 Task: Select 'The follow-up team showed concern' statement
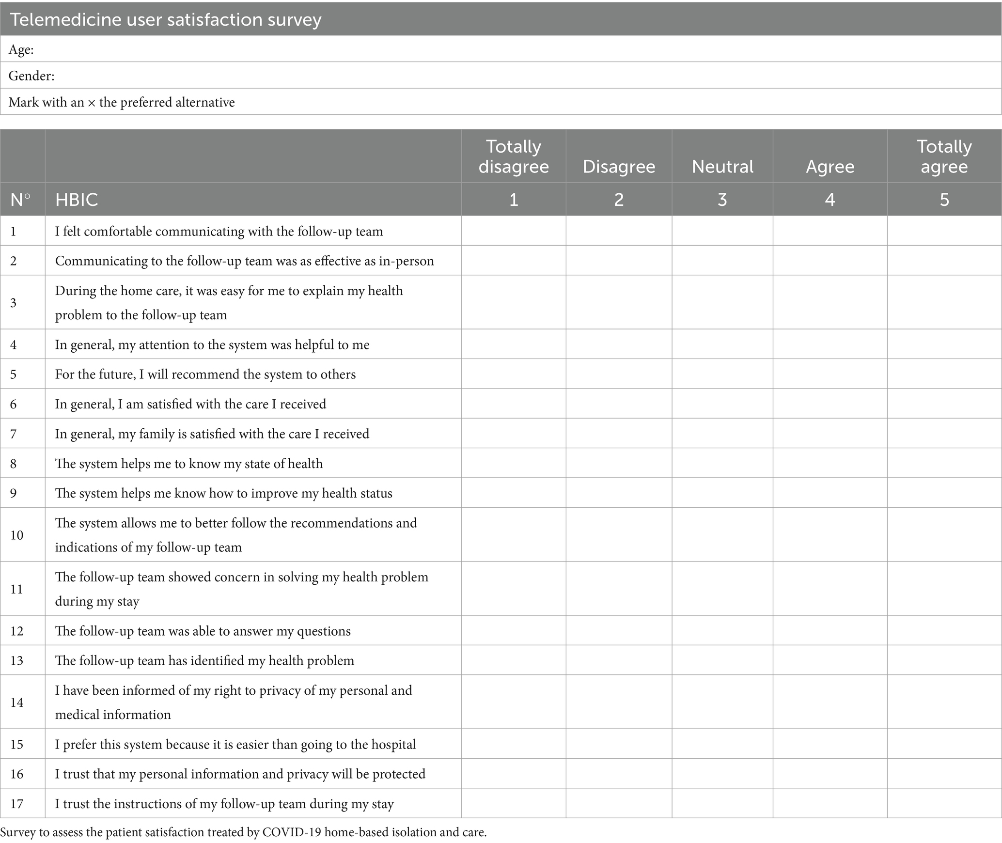pos(242,589)
